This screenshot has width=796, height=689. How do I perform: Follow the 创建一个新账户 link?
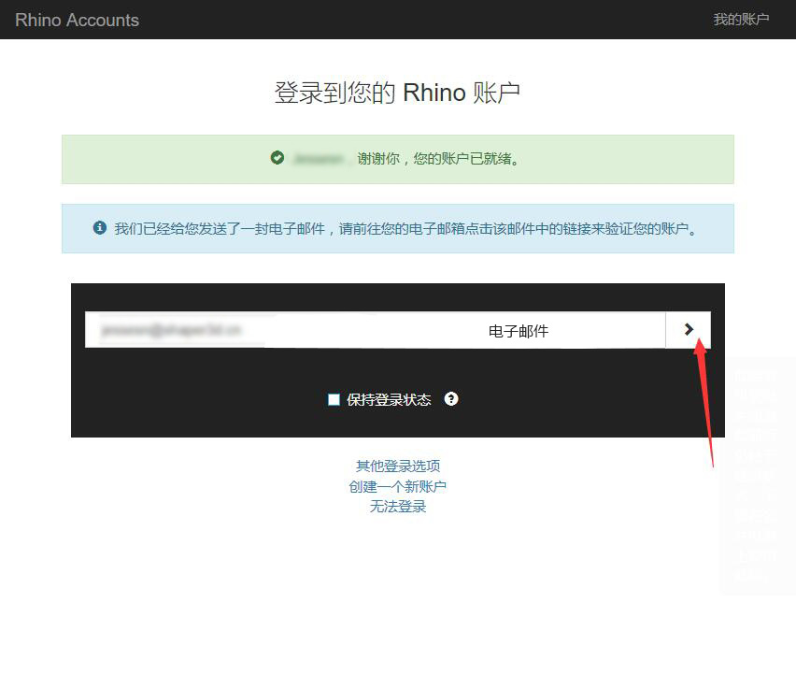click(397, 486)
